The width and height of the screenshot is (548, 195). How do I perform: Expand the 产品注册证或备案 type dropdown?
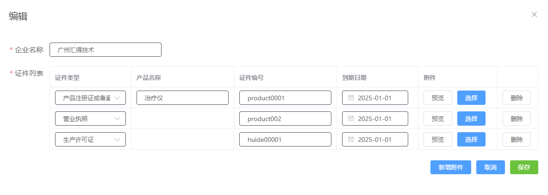(x=90, y=98)
